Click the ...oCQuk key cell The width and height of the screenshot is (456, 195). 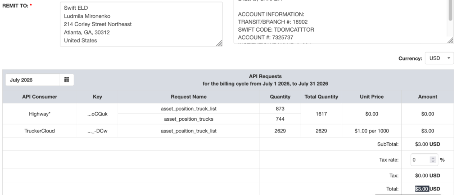pos(98,113)
